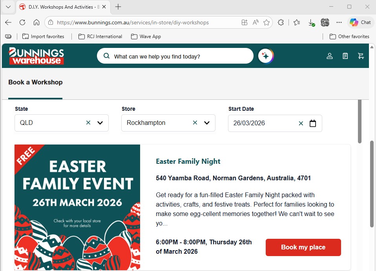Image resolution: width=376 pixels, height=271 pixels.
Task: Click the Book my place button
Action: [x=303, y=247]
